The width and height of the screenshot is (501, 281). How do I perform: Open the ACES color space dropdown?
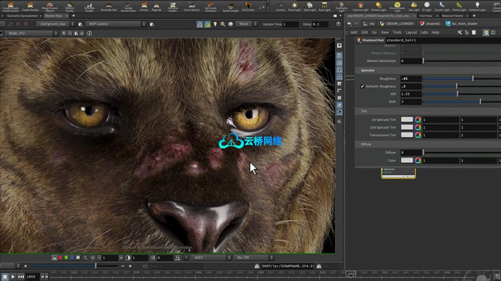pyautogui.click(x=209, y=258)
